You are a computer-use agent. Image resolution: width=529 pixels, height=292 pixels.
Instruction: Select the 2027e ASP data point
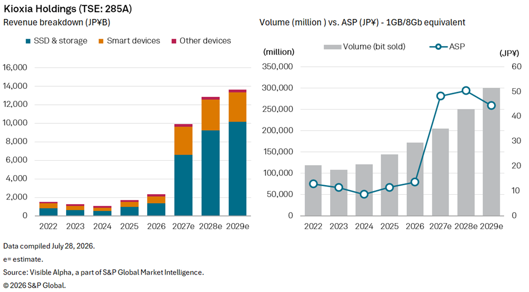[x=441, y=96]
